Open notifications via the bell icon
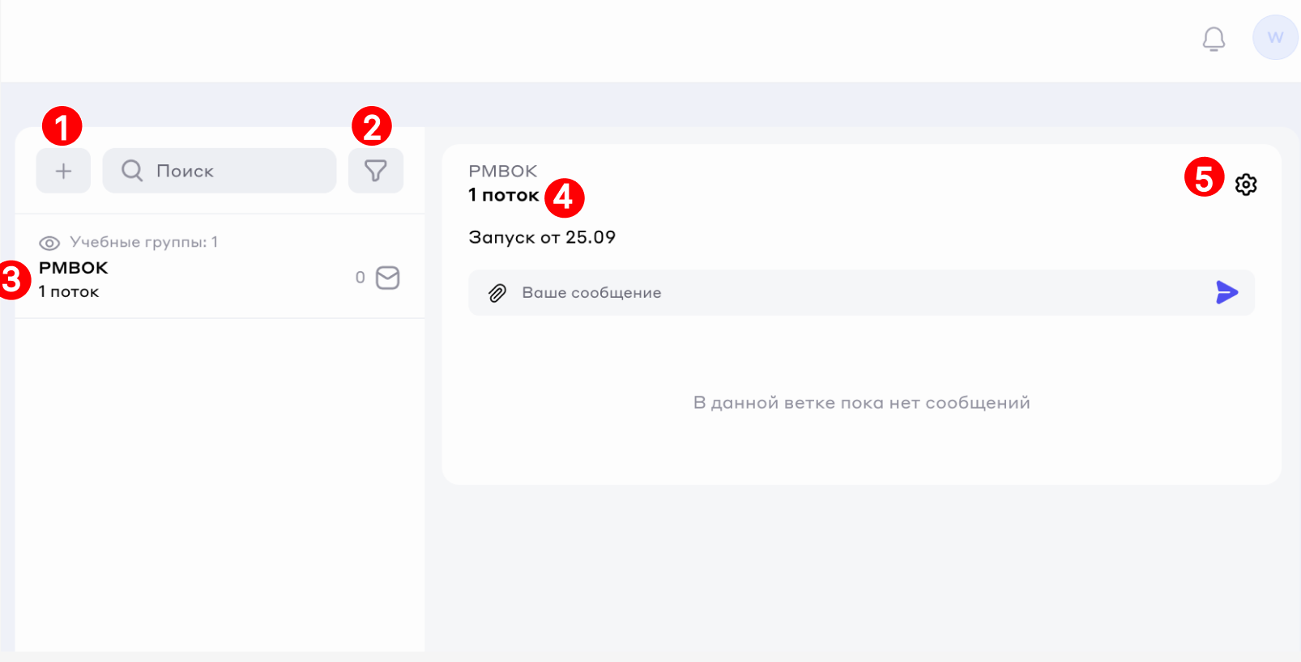The image size is (1301, 662). (x=1214, y=38)
